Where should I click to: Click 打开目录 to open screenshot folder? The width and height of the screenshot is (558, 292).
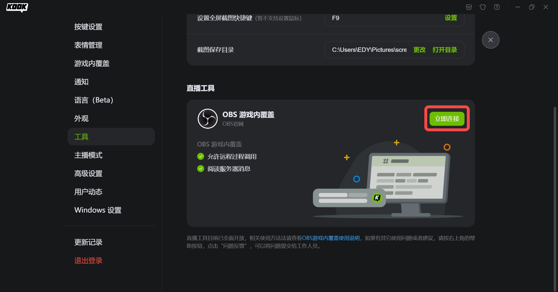pyautogui.click(x=445, y=50)
